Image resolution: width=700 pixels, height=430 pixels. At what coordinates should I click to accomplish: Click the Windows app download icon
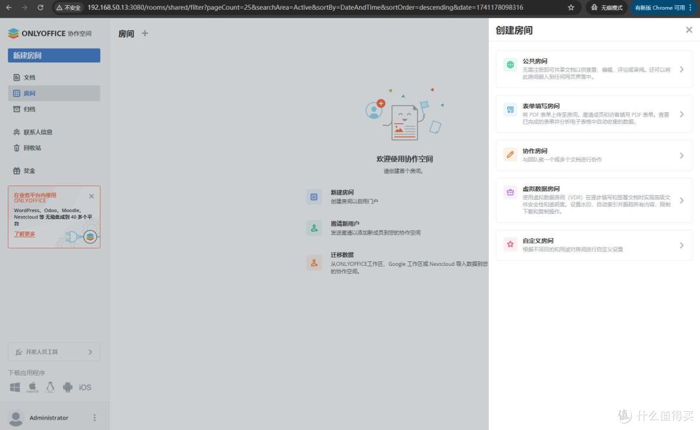(x=15, y=387)
